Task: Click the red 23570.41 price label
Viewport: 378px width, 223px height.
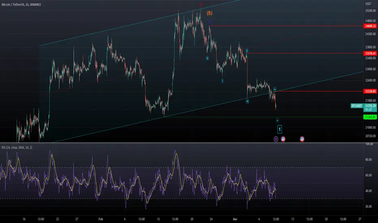Action: pyautogui.click(x=370, y=53)
